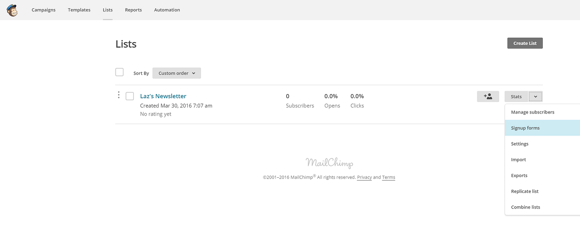Open the Templates tab
This screenshot has width=580, height=225.
click(79, 10)
